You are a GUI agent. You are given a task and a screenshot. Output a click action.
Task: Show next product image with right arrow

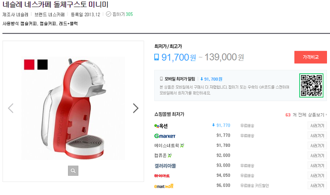pos(136,108)
